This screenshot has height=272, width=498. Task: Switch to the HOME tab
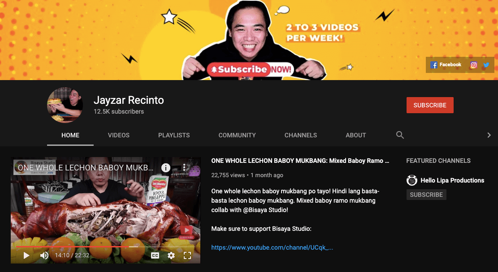[70, 136]
